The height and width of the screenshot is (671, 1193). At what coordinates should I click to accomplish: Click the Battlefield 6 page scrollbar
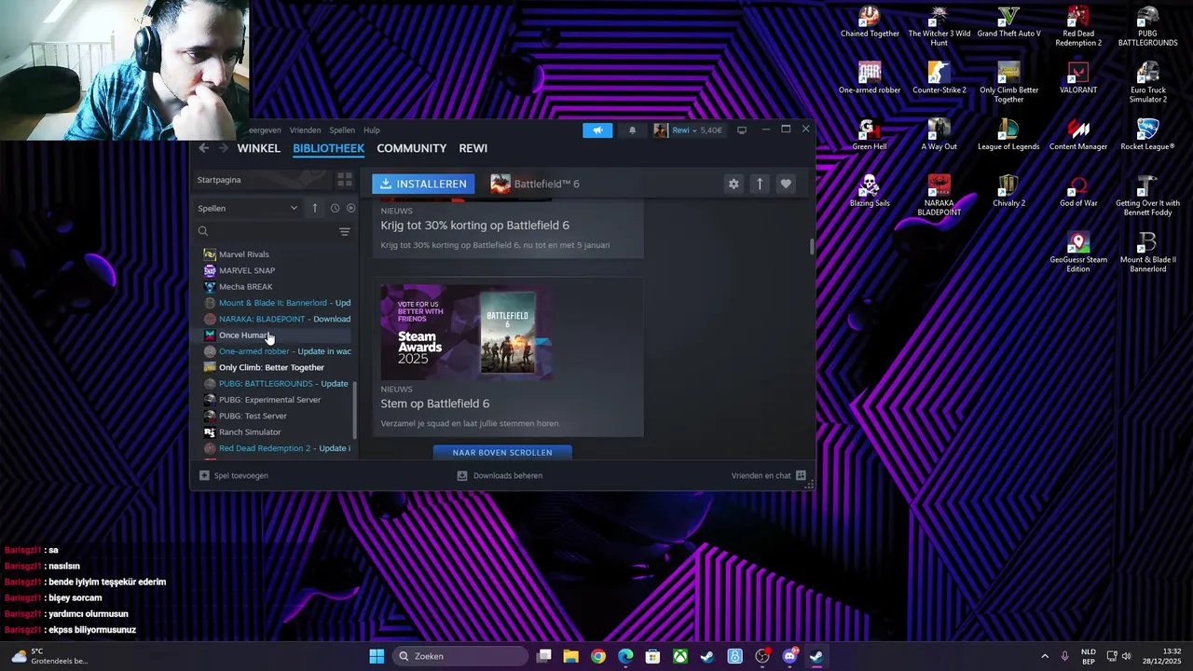click(x=811, y=246)
